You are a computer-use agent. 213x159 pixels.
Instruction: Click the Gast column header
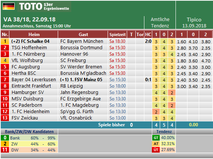(83, 35)
